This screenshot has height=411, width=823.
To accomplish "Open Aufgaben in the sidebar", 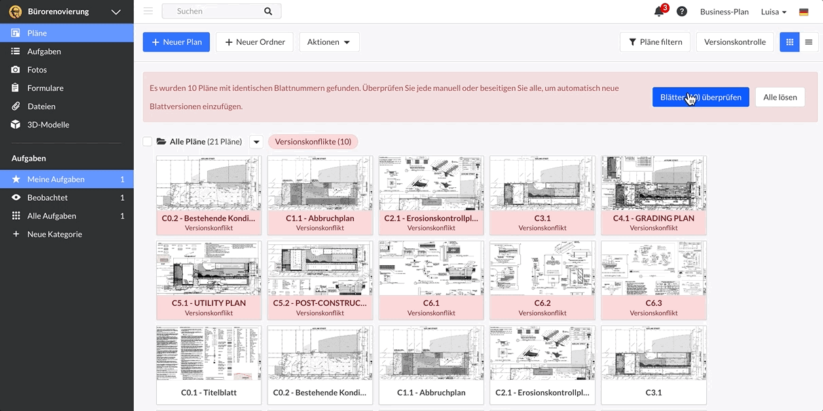I will 67,51.
